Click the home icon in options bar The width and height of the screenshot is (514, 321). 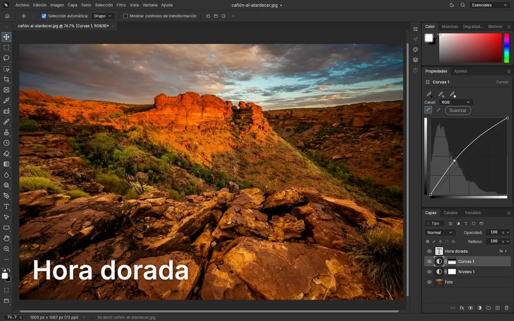[x=7, y=16]
